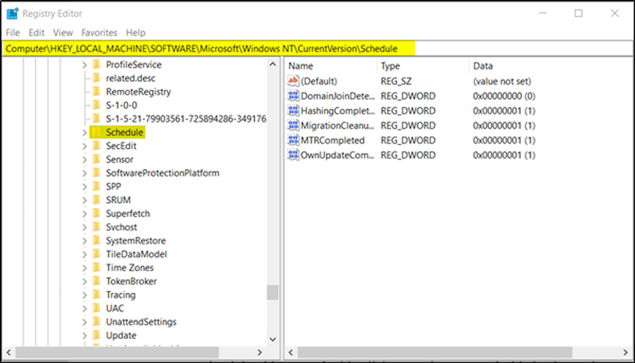
Task: Select the UnattendSettings key in tree
Action: [x=141, y=322]
